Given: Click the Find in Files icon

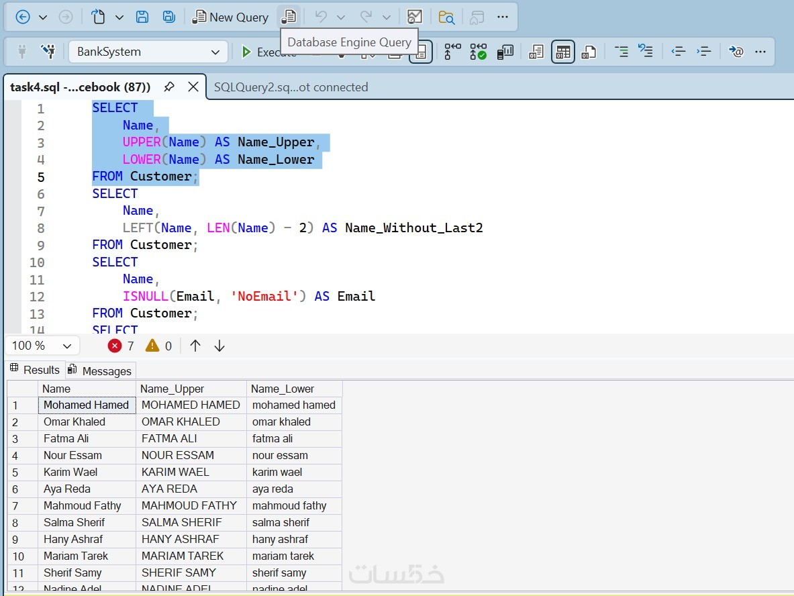Looking at the screenshot, I should tap(446, 17).
